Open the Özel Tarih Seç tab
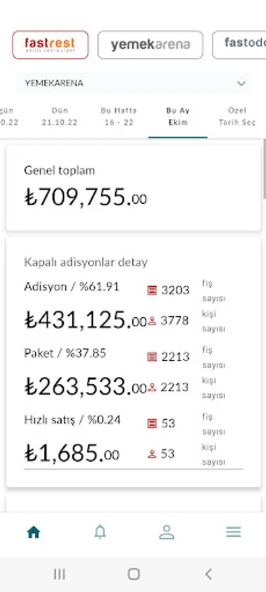The height and width of the screenshot is (592, 266). [237, 116]
